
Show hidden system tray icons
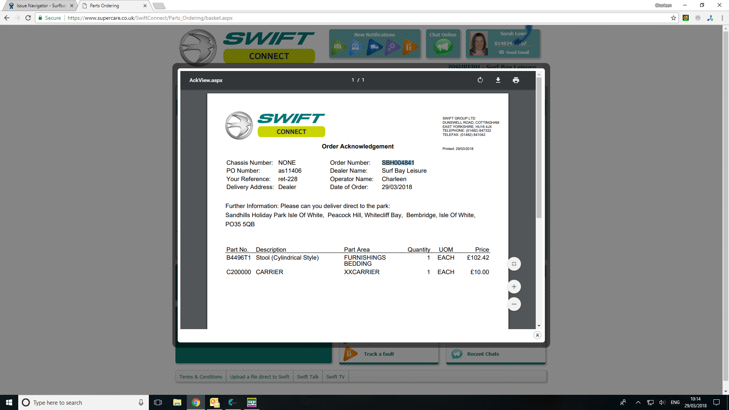coord(638,402)
